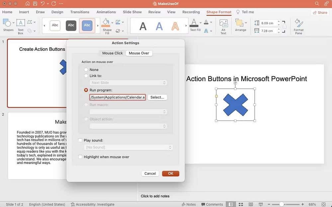Check Highlight when mouse over
The height and width of the screenshot is (207, 332).
click(x=80, y=157)
